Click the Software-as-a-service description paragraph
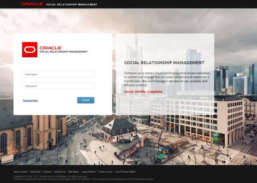Screen dimensions: 257x183 (x=166, y=77)
